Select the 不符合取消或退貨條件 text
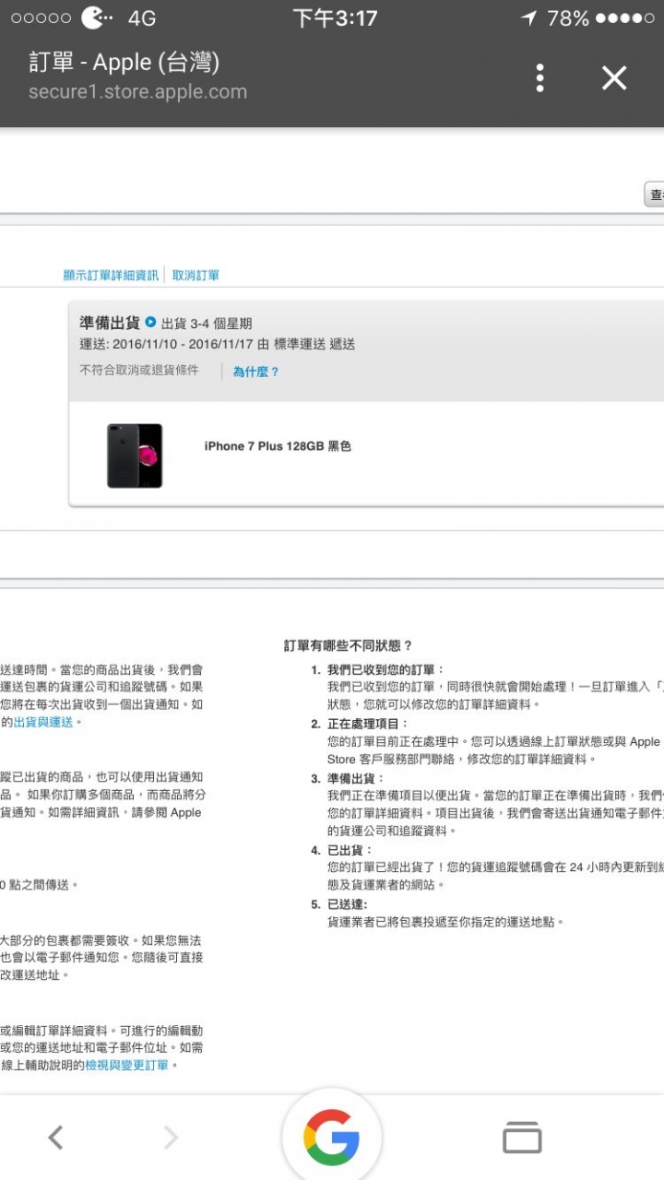Screen dimensions: 664x1180 pos(138,371)
